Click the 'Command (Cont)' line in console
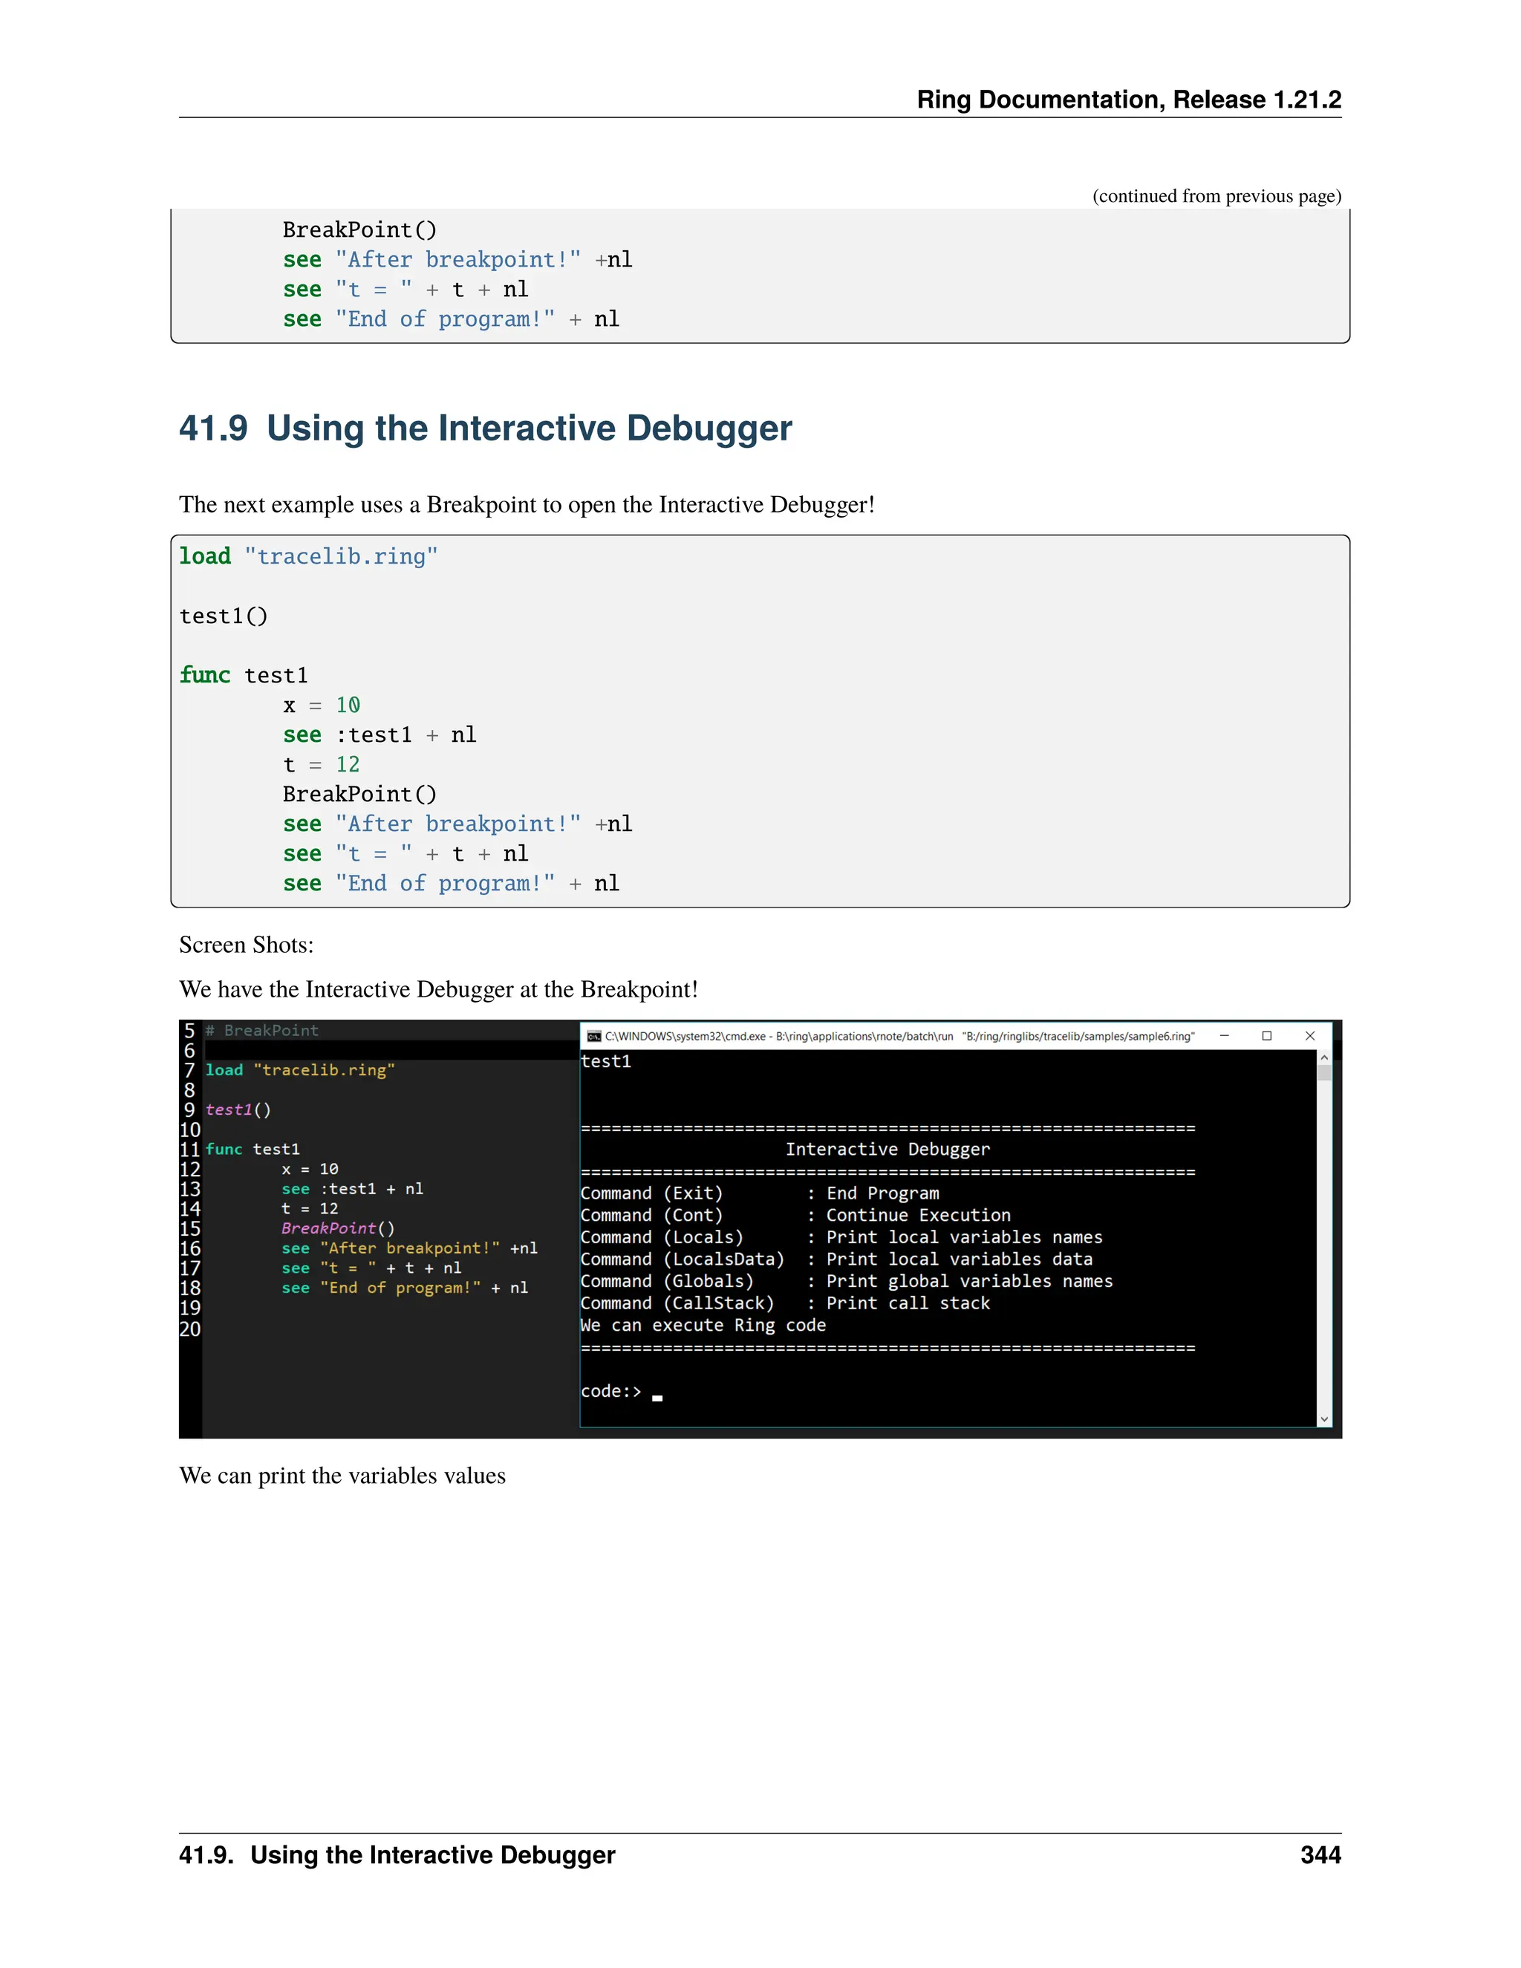This screenshot has width=1521, height=1968. pos(651,1216)
